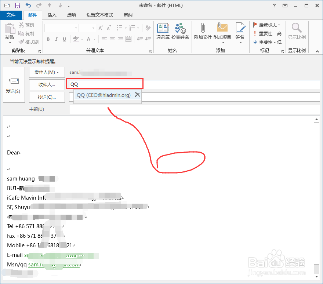Click the 抄送(C)... button
This screenshot has width=323, height=284.
pyautogui.click(x=47, y=97)
